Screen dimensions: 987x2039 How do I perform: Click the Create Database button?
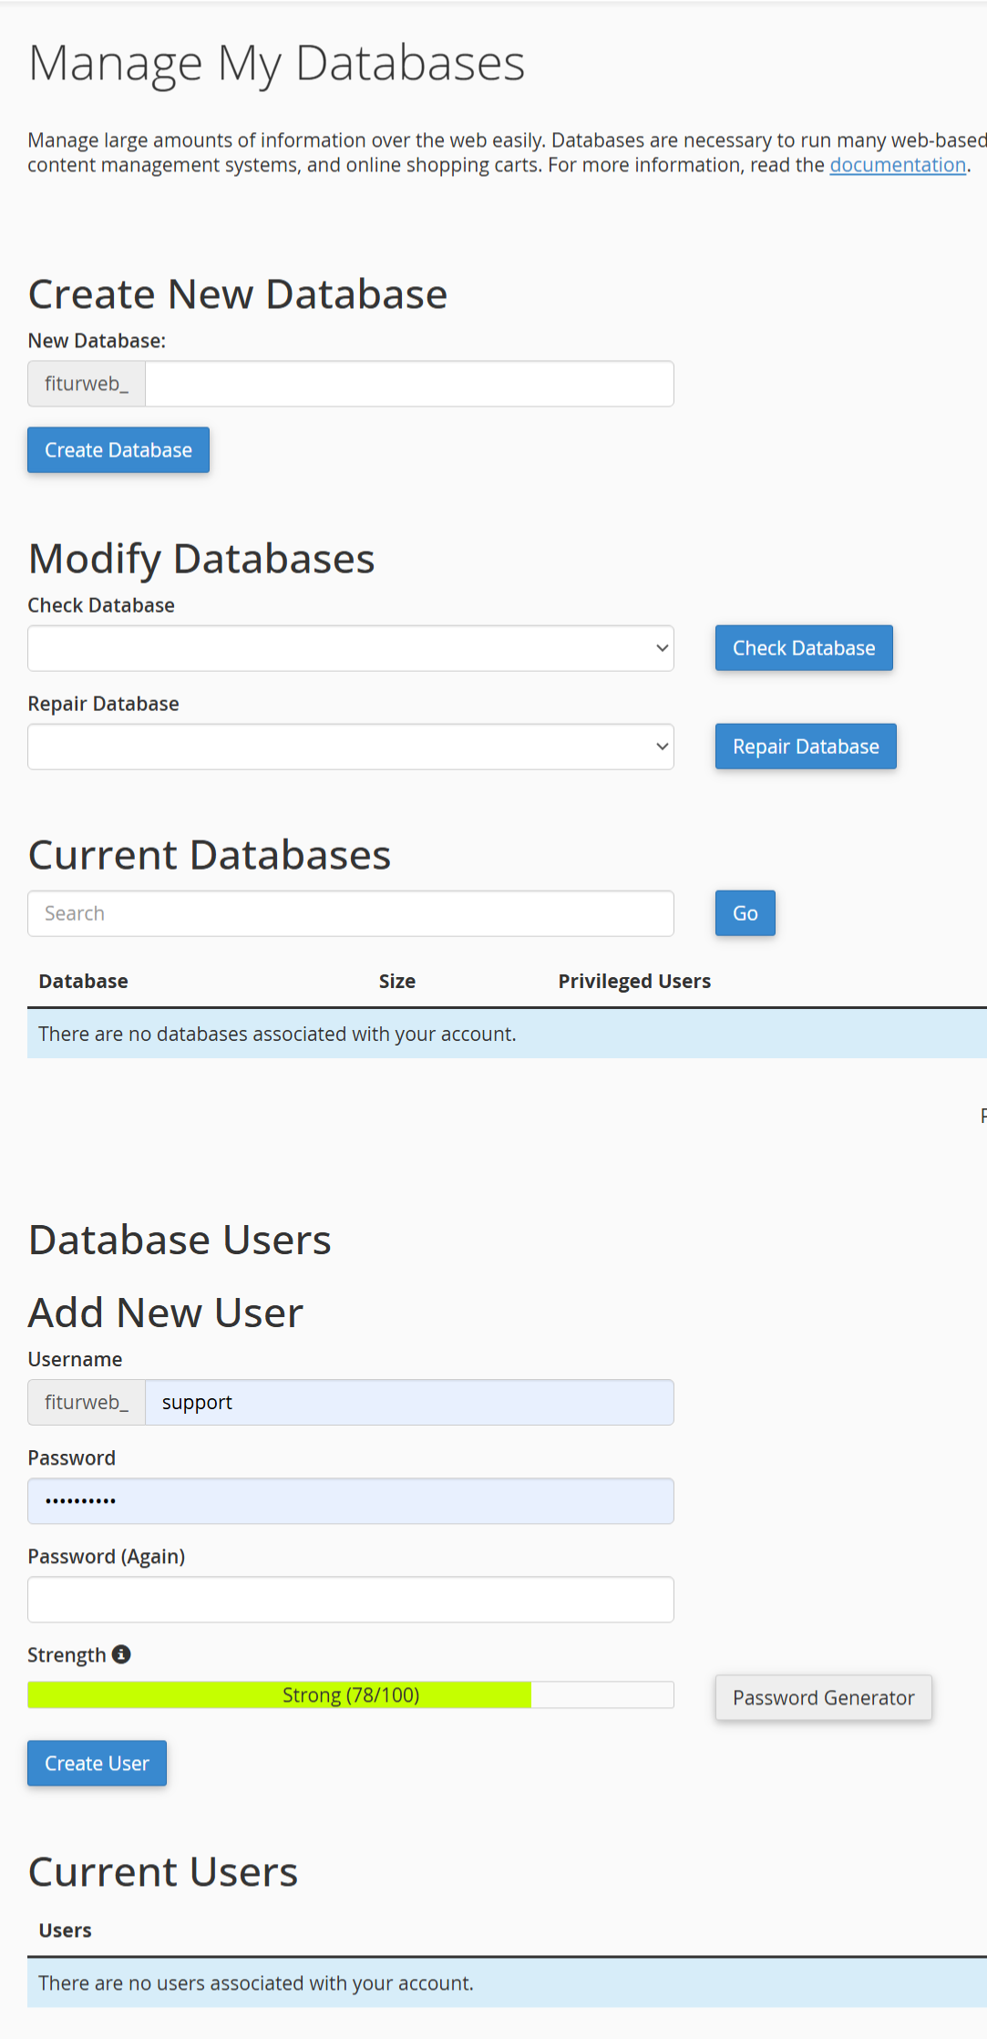pos(118,450)
